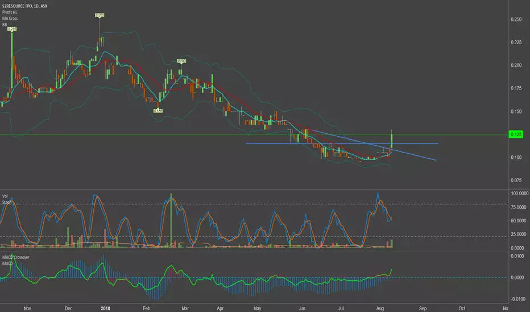Click the 0.235 pivot high marker
Screen dimensions: 530x312
pos(12,29)
